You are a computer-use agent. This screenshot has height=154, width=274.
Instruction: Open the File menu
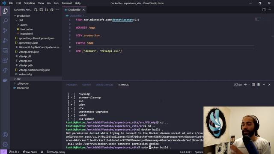click(x=11, y=3)
